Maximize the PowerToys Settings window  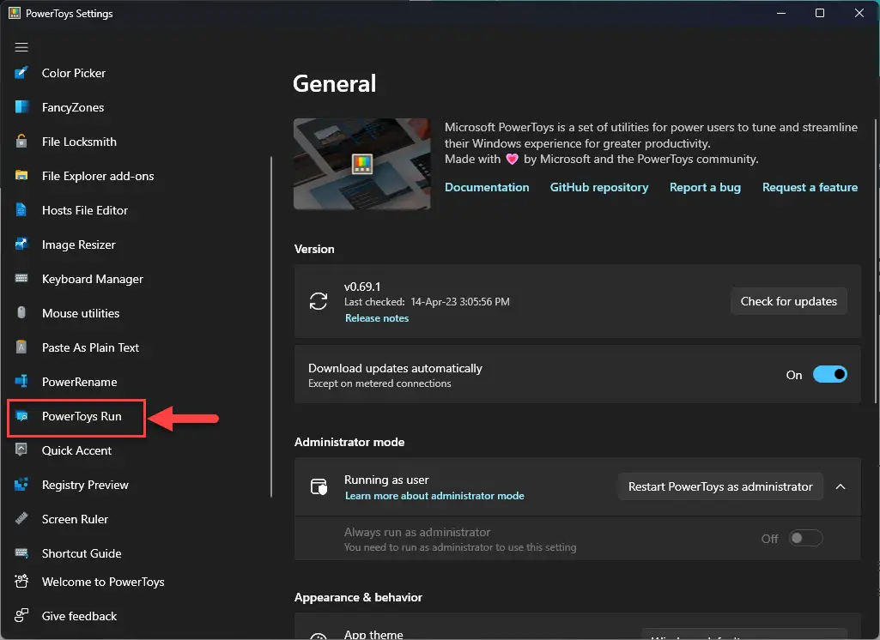(819, 13)
